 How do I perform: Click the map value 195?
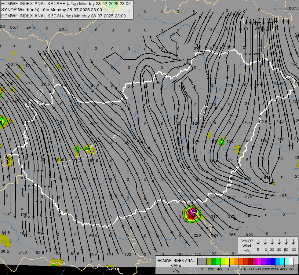[x=283, y=196]
